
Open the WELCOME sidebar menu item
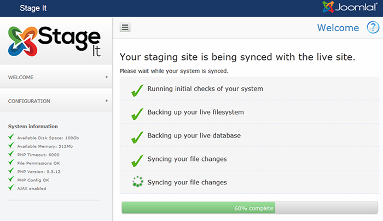point(56,77)
